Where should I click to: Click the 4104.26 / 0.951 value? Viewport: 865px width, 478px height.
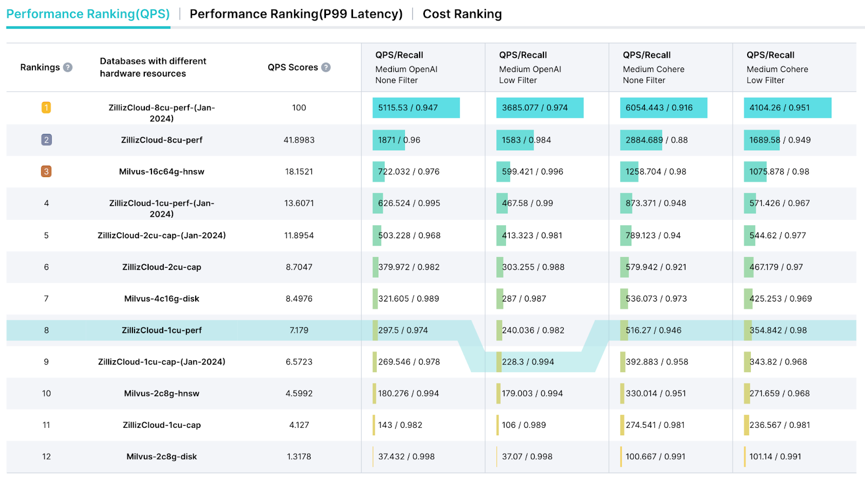point(780,107)
